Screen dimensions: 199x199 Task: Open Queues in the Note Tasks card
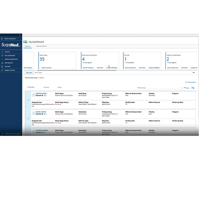click(x=47, y=68)
